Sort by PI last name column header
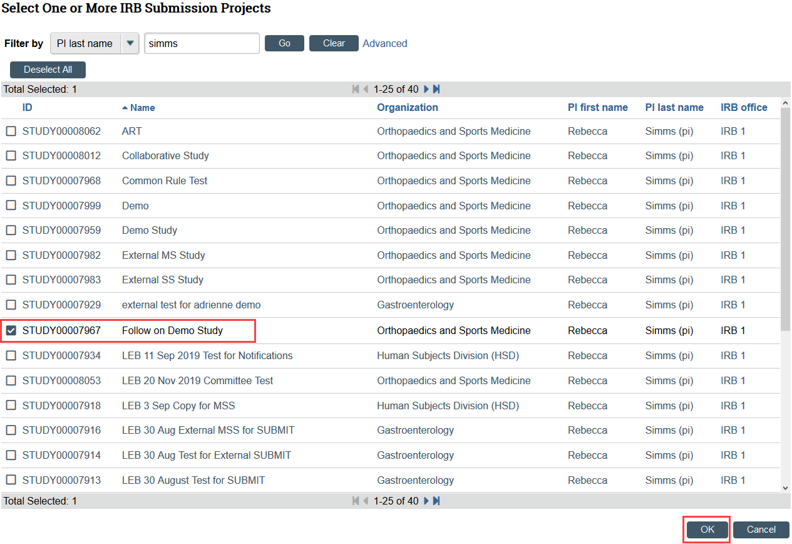Viewport: 792px width, 544px height. (x=674, y=107)
